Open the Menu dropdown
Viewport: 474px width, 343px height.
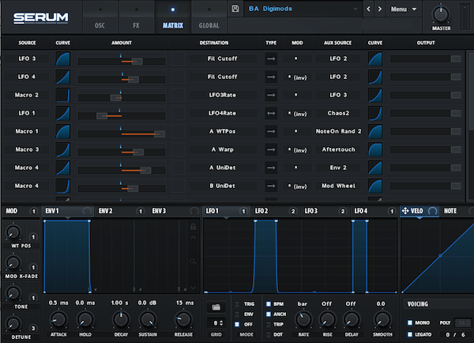tap(404, 9)
